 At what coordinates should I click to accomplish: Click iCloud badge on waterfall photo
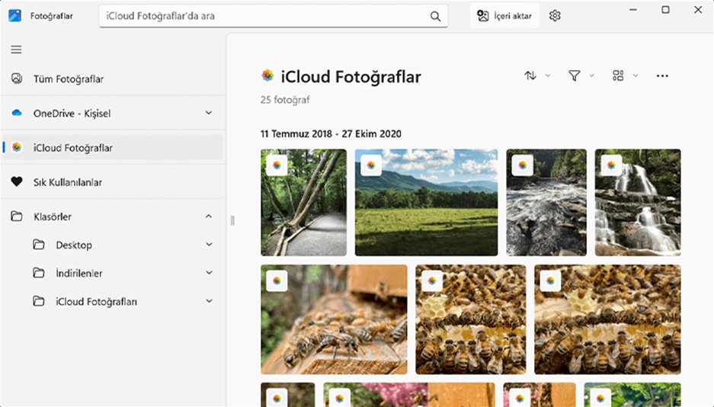click(x=611, y=165)
